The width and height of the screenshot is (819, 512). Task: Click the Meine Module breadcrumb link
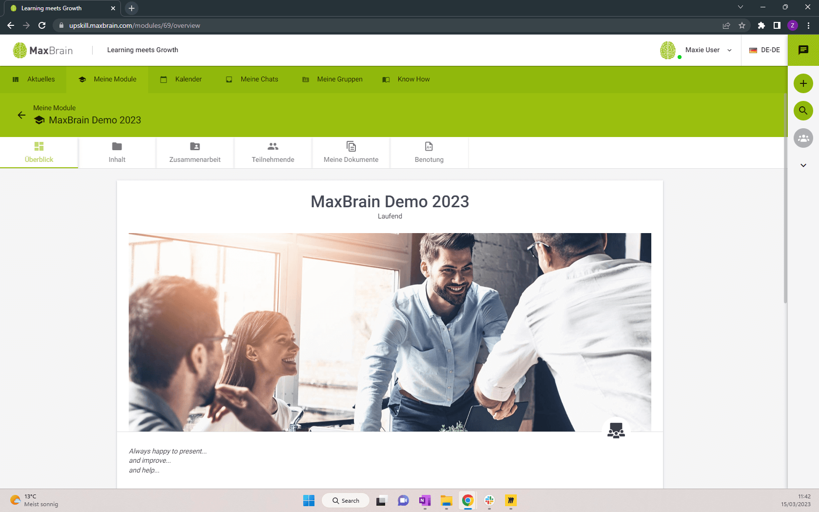tap(54, 108)
